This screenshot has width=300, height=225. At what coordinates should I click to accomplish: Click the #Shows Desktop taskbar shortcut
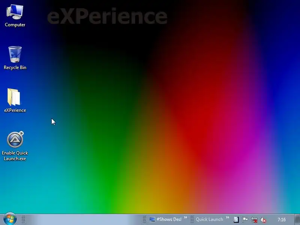(x=165, y=219)
